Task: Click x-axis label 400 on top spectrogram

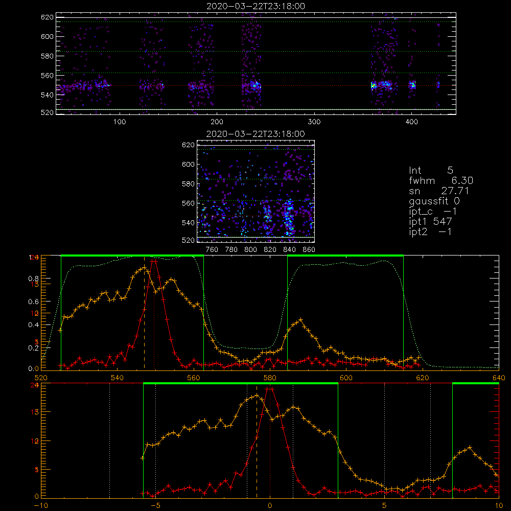Action: click(411, 122)
